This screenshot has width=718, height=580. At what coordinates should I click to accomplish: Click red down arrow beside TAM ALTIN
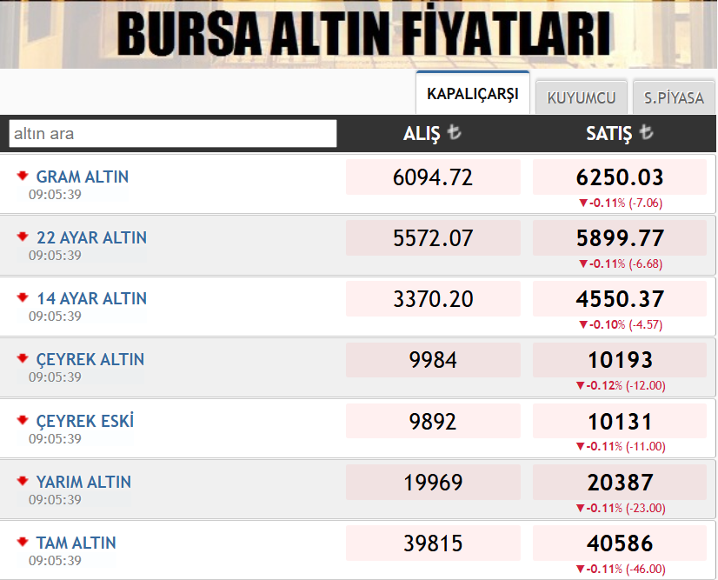[23, 542]
